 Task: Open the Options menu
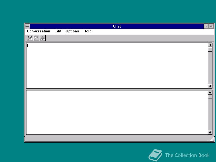pos(72,31)
